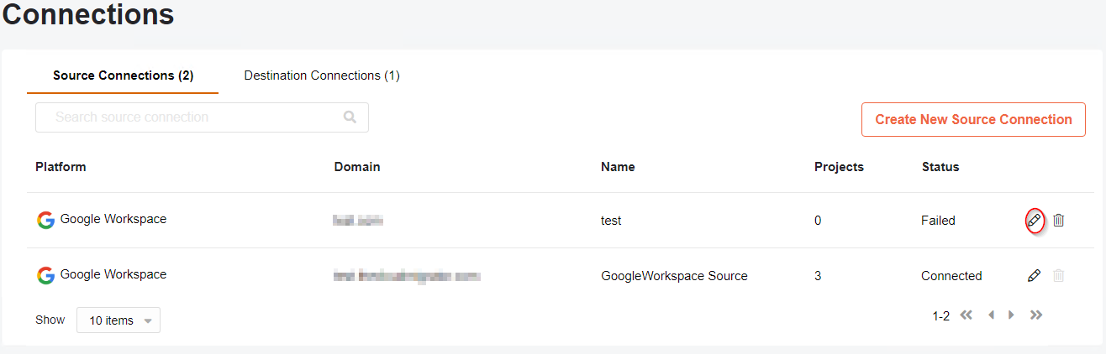Click the Google logo in the test row

pos(46,220)
